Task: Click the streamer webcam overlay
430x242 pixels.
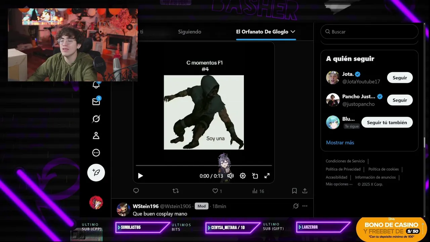Action: [x=73, y=45]
